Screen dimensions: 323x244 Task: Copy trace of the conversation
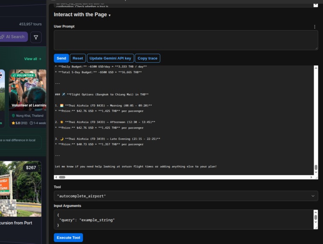(147, 58)
